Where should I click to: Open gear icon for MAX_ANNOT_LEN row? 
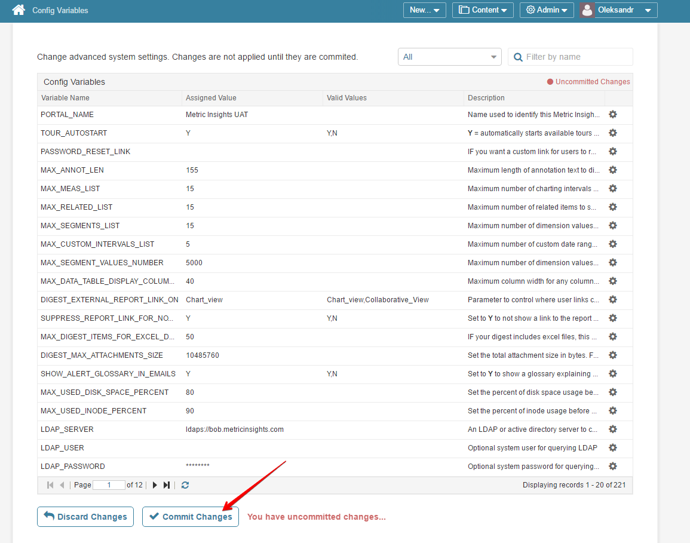[612, 170]
